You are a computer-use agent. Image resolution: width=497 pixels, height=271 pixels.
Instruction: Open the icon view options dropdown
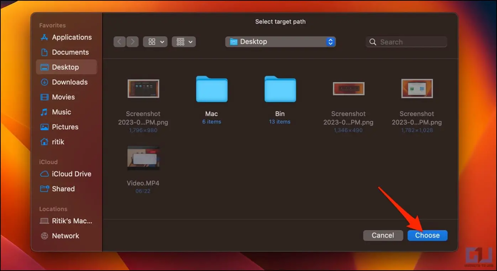tap(155, 42)
